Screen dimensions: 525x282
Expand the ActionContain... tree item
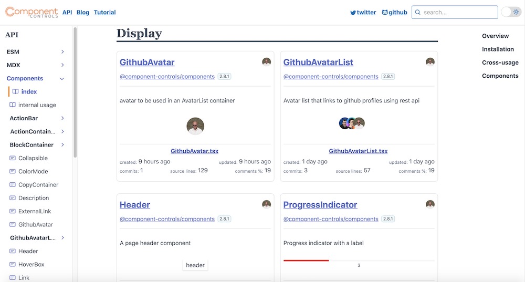click(62, 131)
